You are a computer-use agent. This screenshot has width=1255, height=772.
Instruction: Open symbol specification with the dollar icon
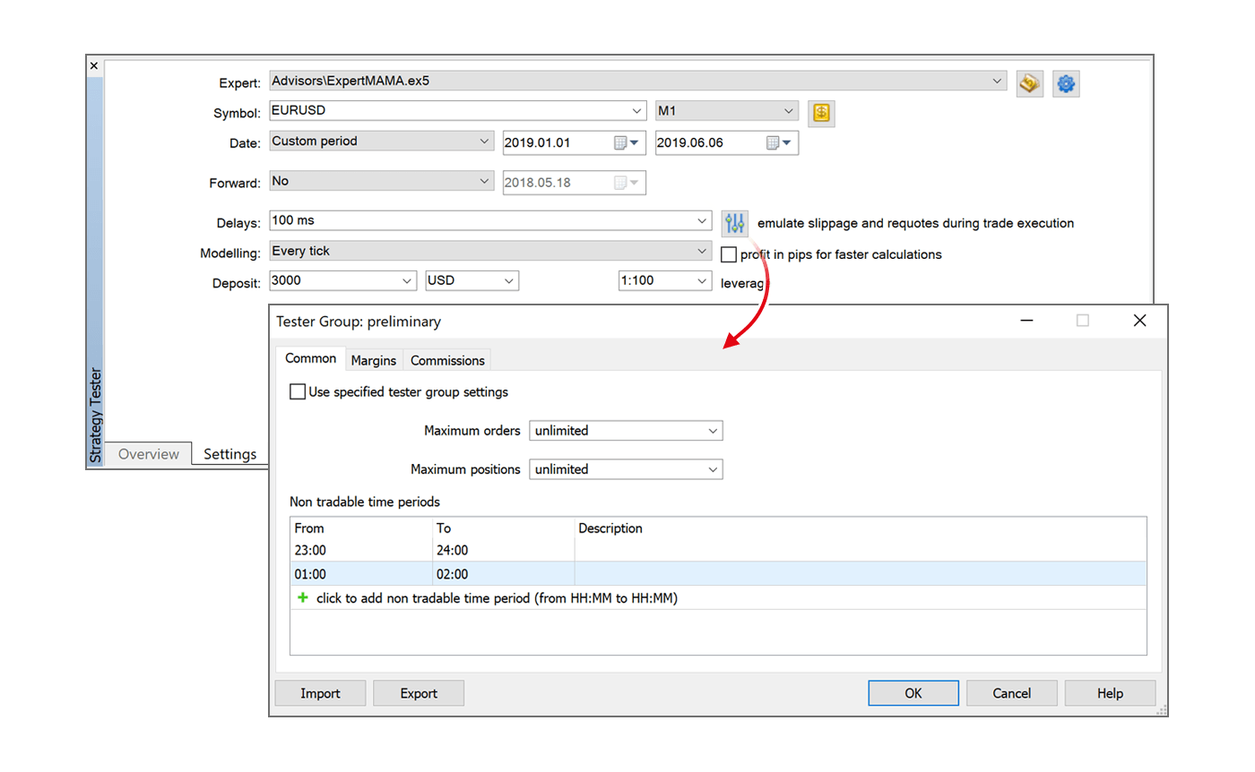821,113
